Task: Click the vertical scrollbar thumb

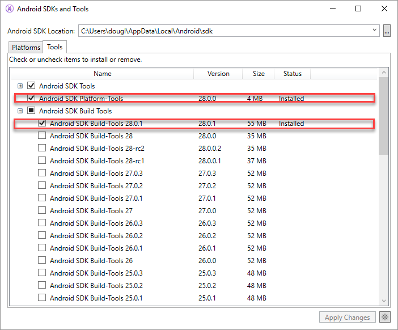Action: (383, 116)
